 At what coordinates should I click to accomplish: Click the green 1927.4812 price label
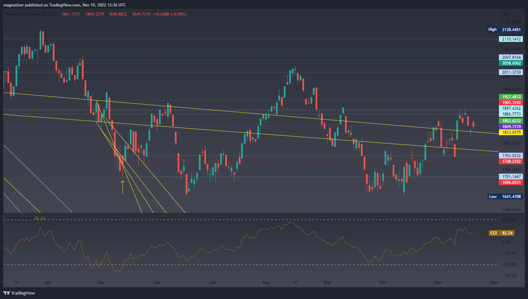[x=511, y=97]
